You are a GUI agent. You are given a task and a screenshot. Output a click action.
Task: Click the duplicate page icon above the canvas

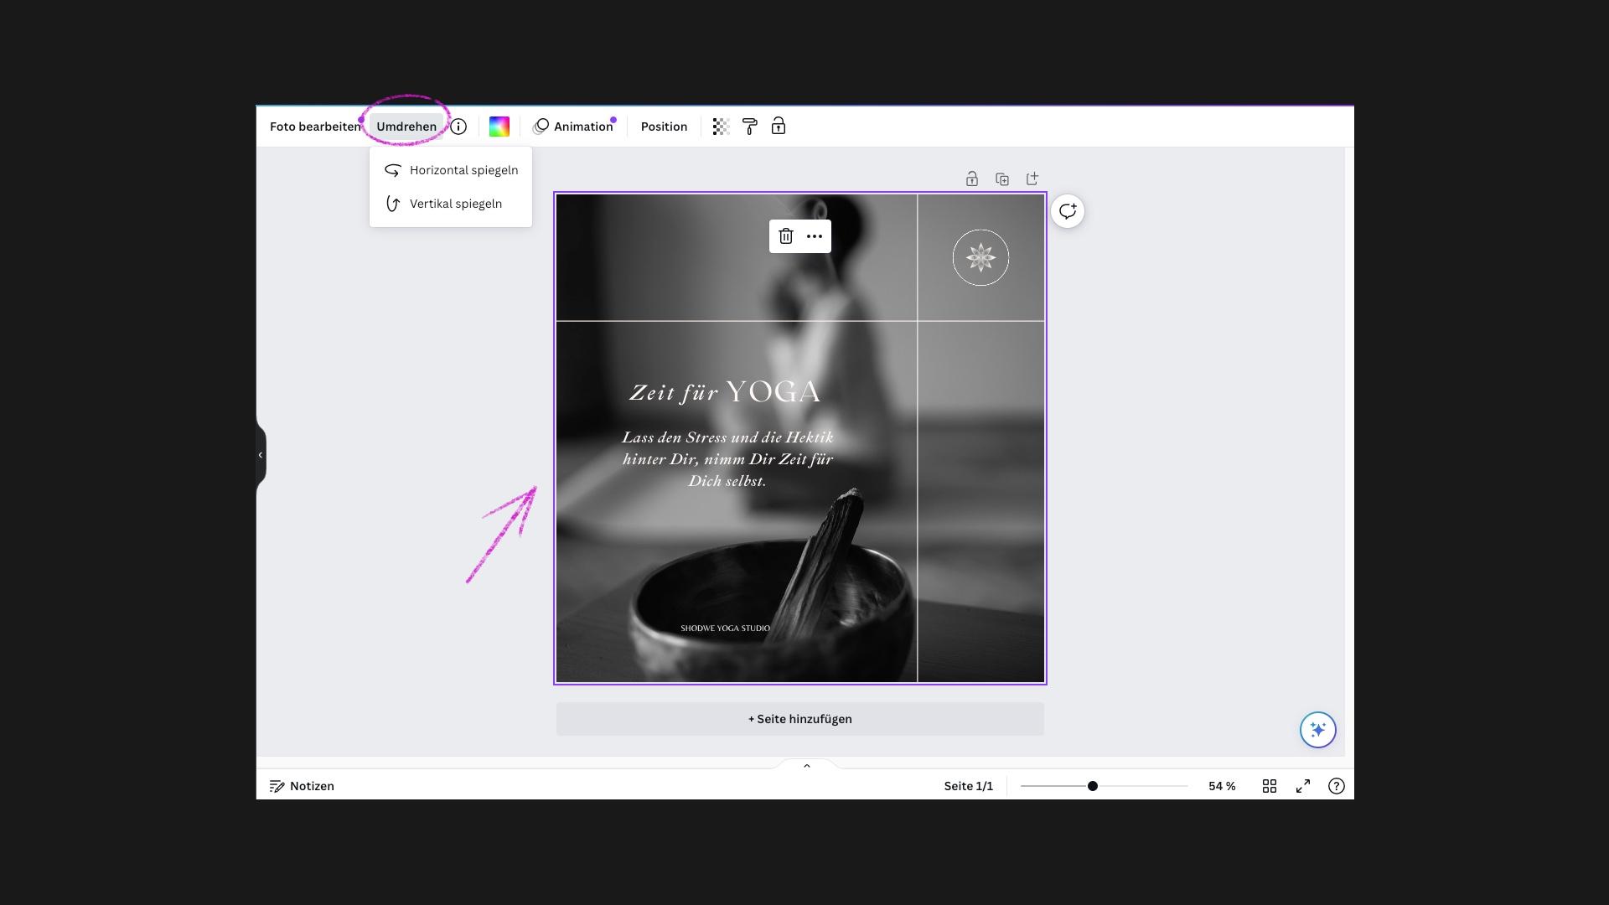point(1002,179)
